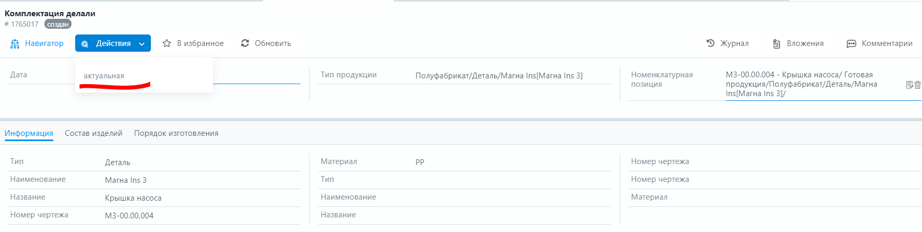Image resolution: width=922 pixels, height=232 pixels.
Task: Click trash icon to clear Номенклатурная позиция
Action: click(918, 85)
